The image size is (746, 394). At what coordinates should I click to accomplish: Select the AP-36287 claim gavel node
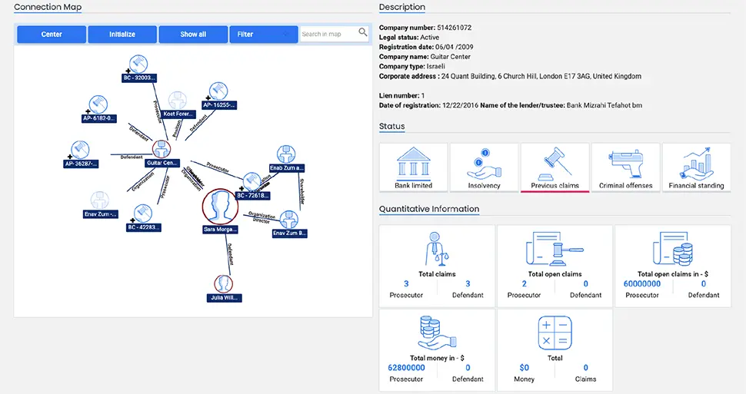(81, 150)
